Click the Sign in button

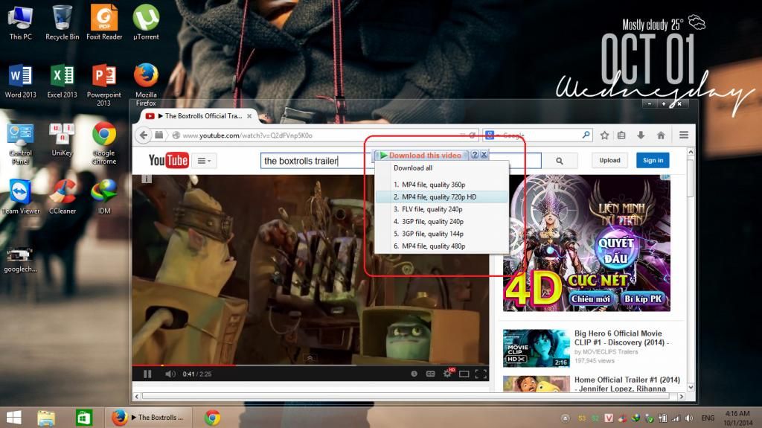(x=653, y=160)
